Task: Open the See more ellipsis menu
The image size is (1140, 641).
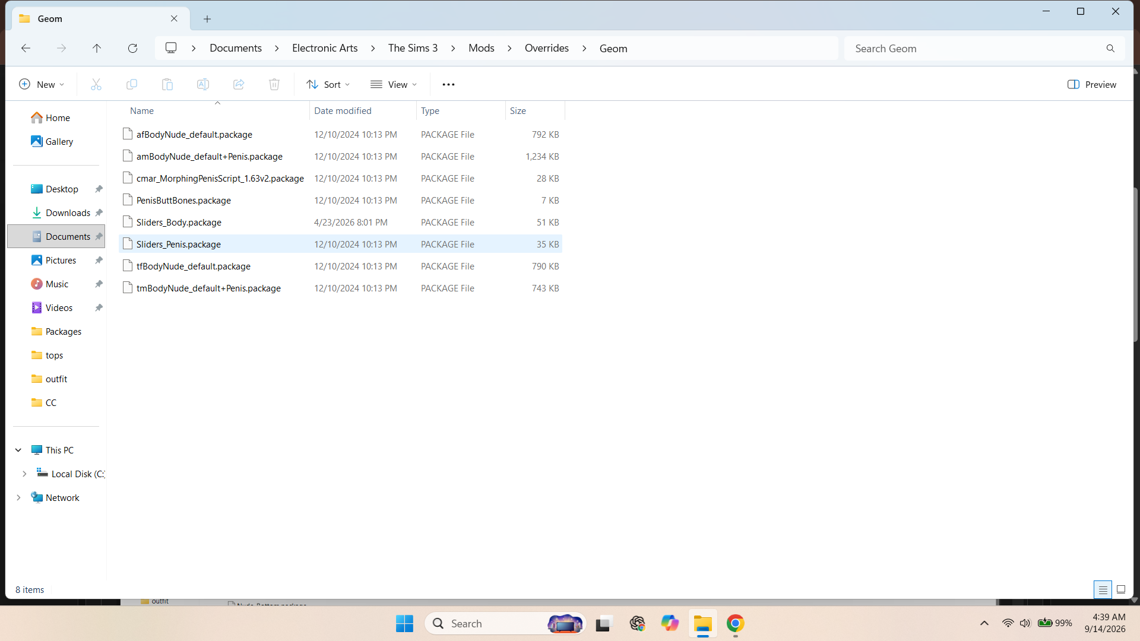Action: [448, 84]
